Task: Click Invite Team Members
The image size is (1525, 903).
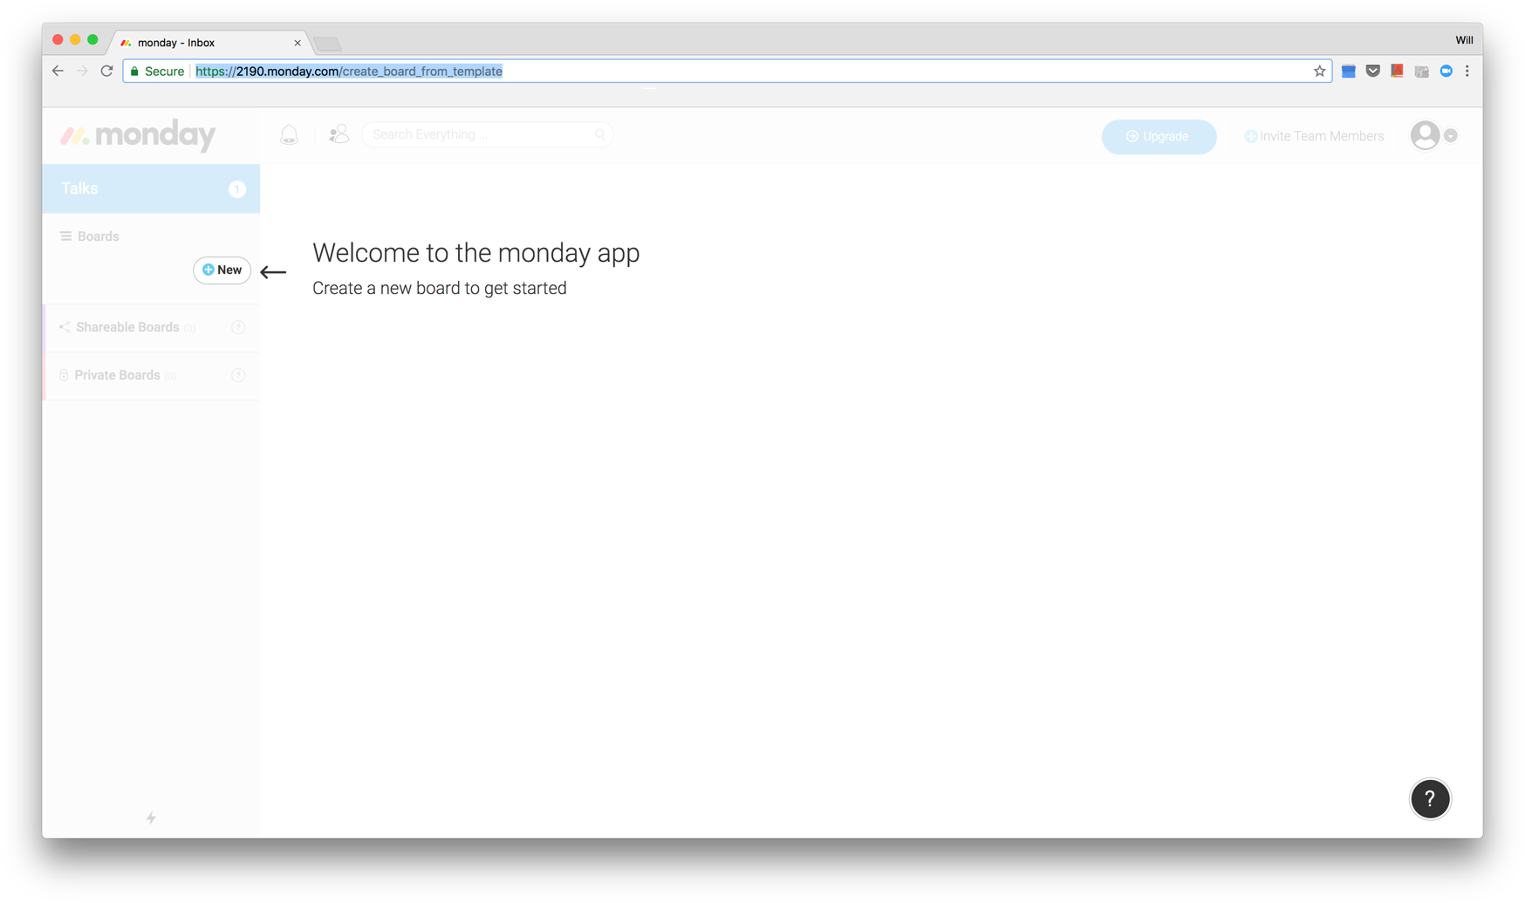Action: click(1315, 136)
